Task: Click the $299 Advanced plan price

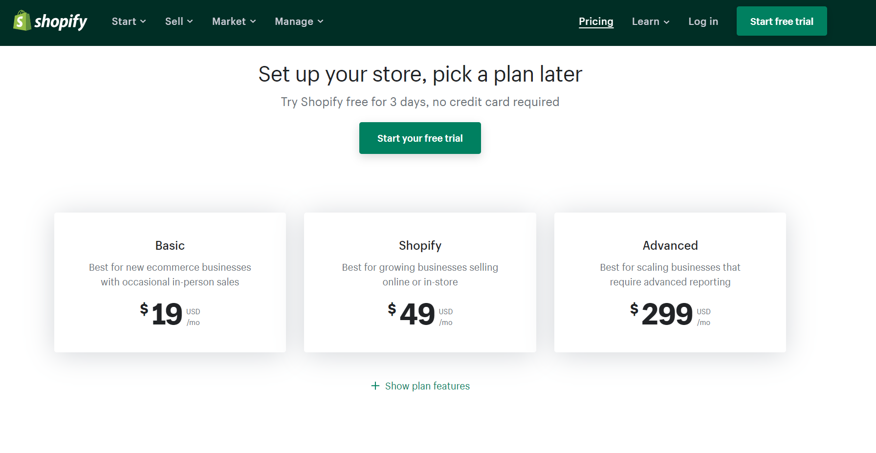Action: 670,314
